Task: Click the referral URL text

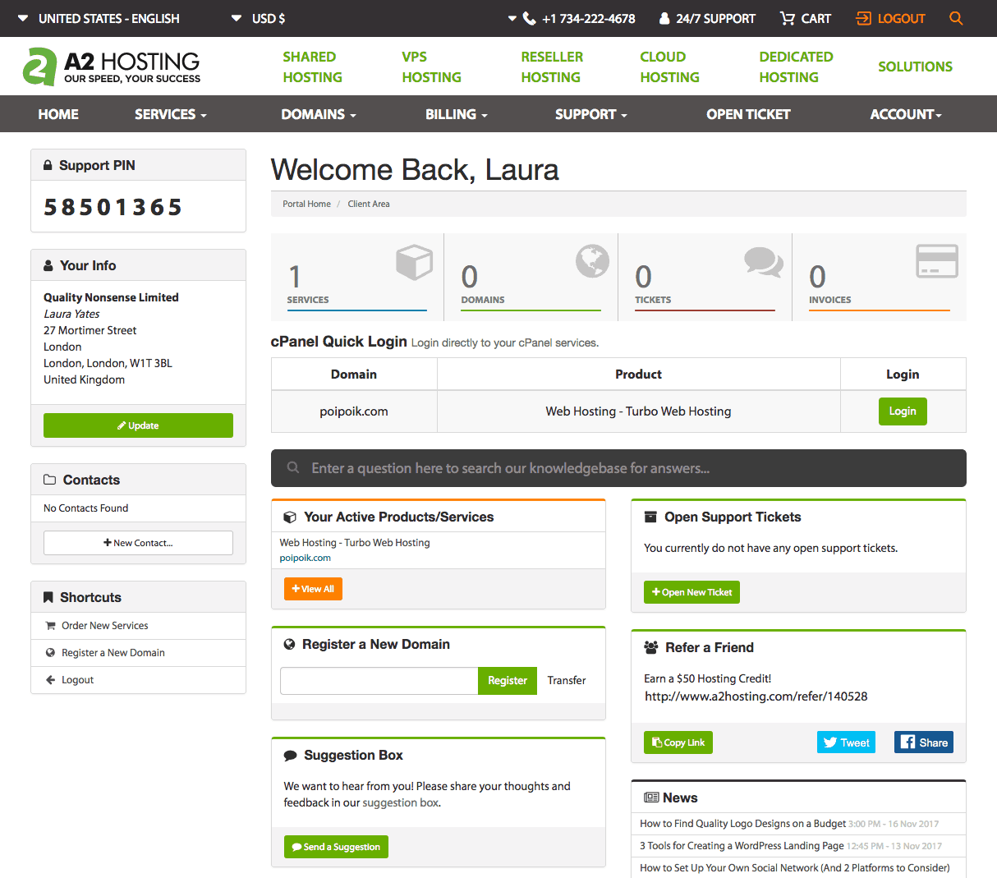Action: pyautogui.click(x=756, y=696)
